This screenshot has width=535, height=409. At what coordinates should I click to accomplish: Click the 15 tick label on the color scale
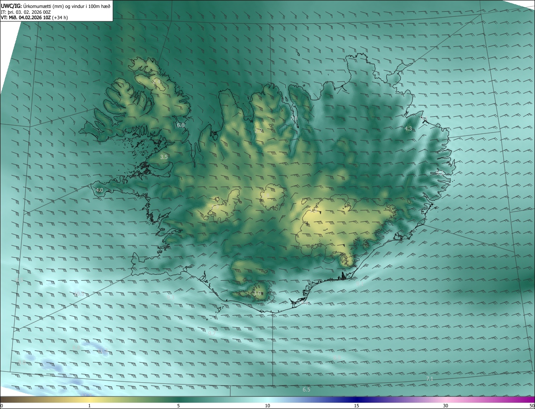point(357,406)
